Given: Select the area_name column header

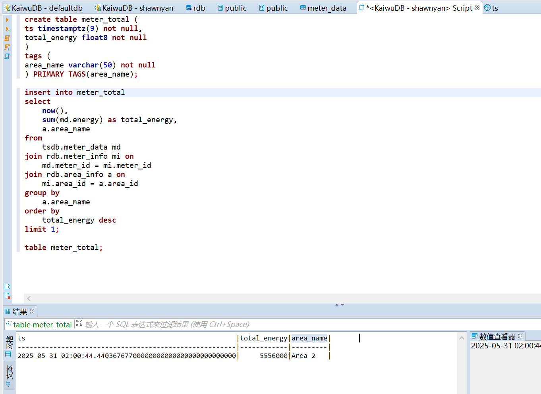Looking at the screenshot, I should pos(309,338).
